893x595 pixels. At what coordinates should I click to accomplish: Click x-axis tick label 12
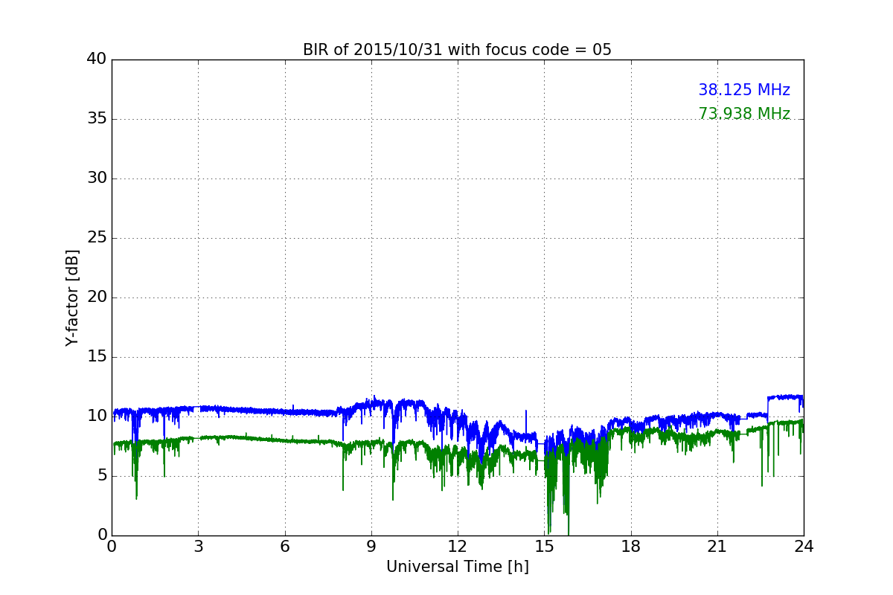(458, 547)
